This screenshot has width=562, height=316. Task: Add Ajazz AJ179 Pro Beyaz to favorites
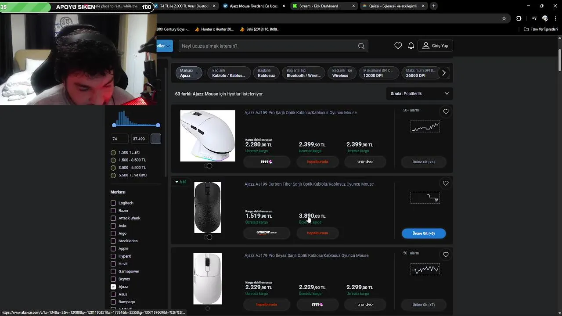(x=446, y=255)
